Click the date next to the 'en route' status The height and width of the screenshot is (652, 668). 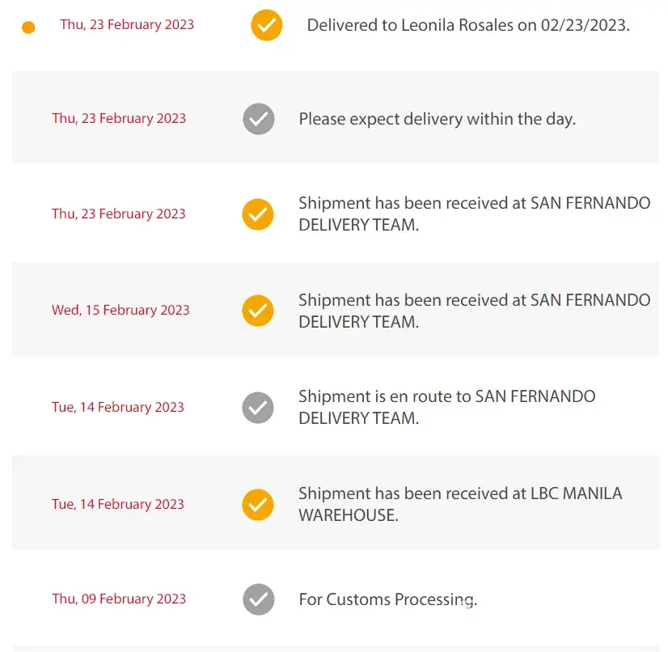118,407
